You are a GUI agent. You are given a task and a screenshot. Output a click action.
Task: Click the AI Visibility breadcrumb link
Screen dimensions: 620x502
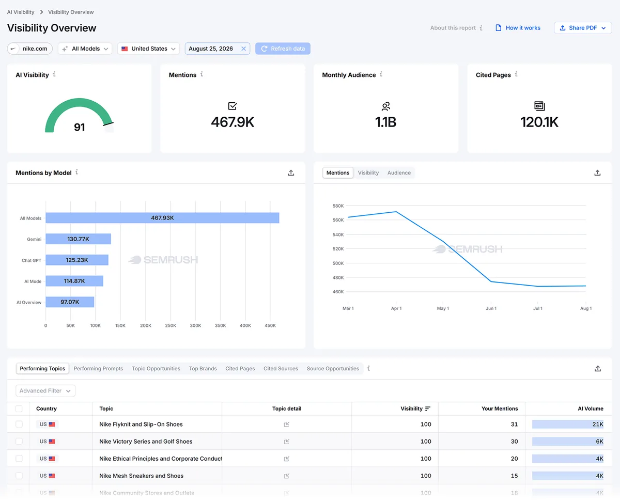[21, 12]
